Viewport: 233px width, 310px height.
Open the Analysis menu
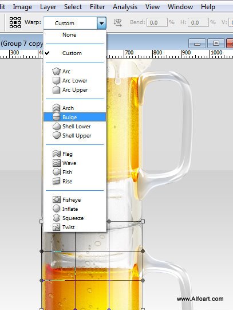tap(125, 7)
